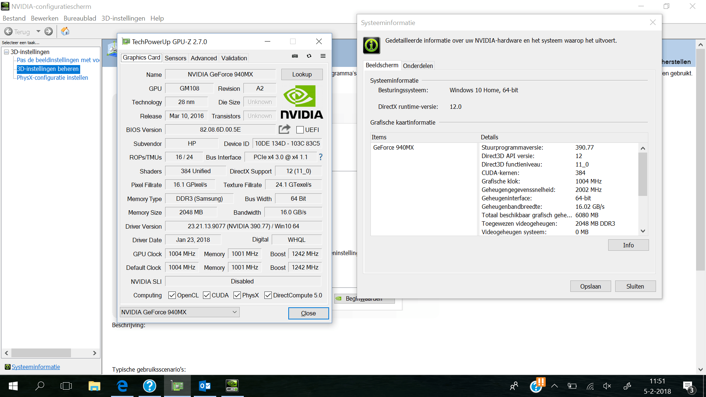The width and height of the screenshot is (706, 397).
Task: Open the Windows Start menu
Action: click(x=13, y=386)
